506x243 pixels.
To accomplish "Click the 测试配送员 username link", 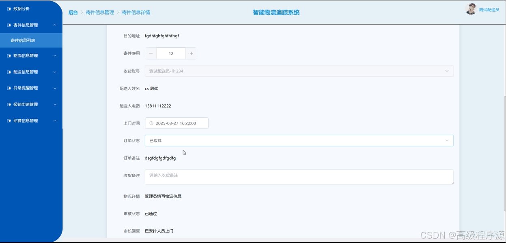I will tap(489, 10).
